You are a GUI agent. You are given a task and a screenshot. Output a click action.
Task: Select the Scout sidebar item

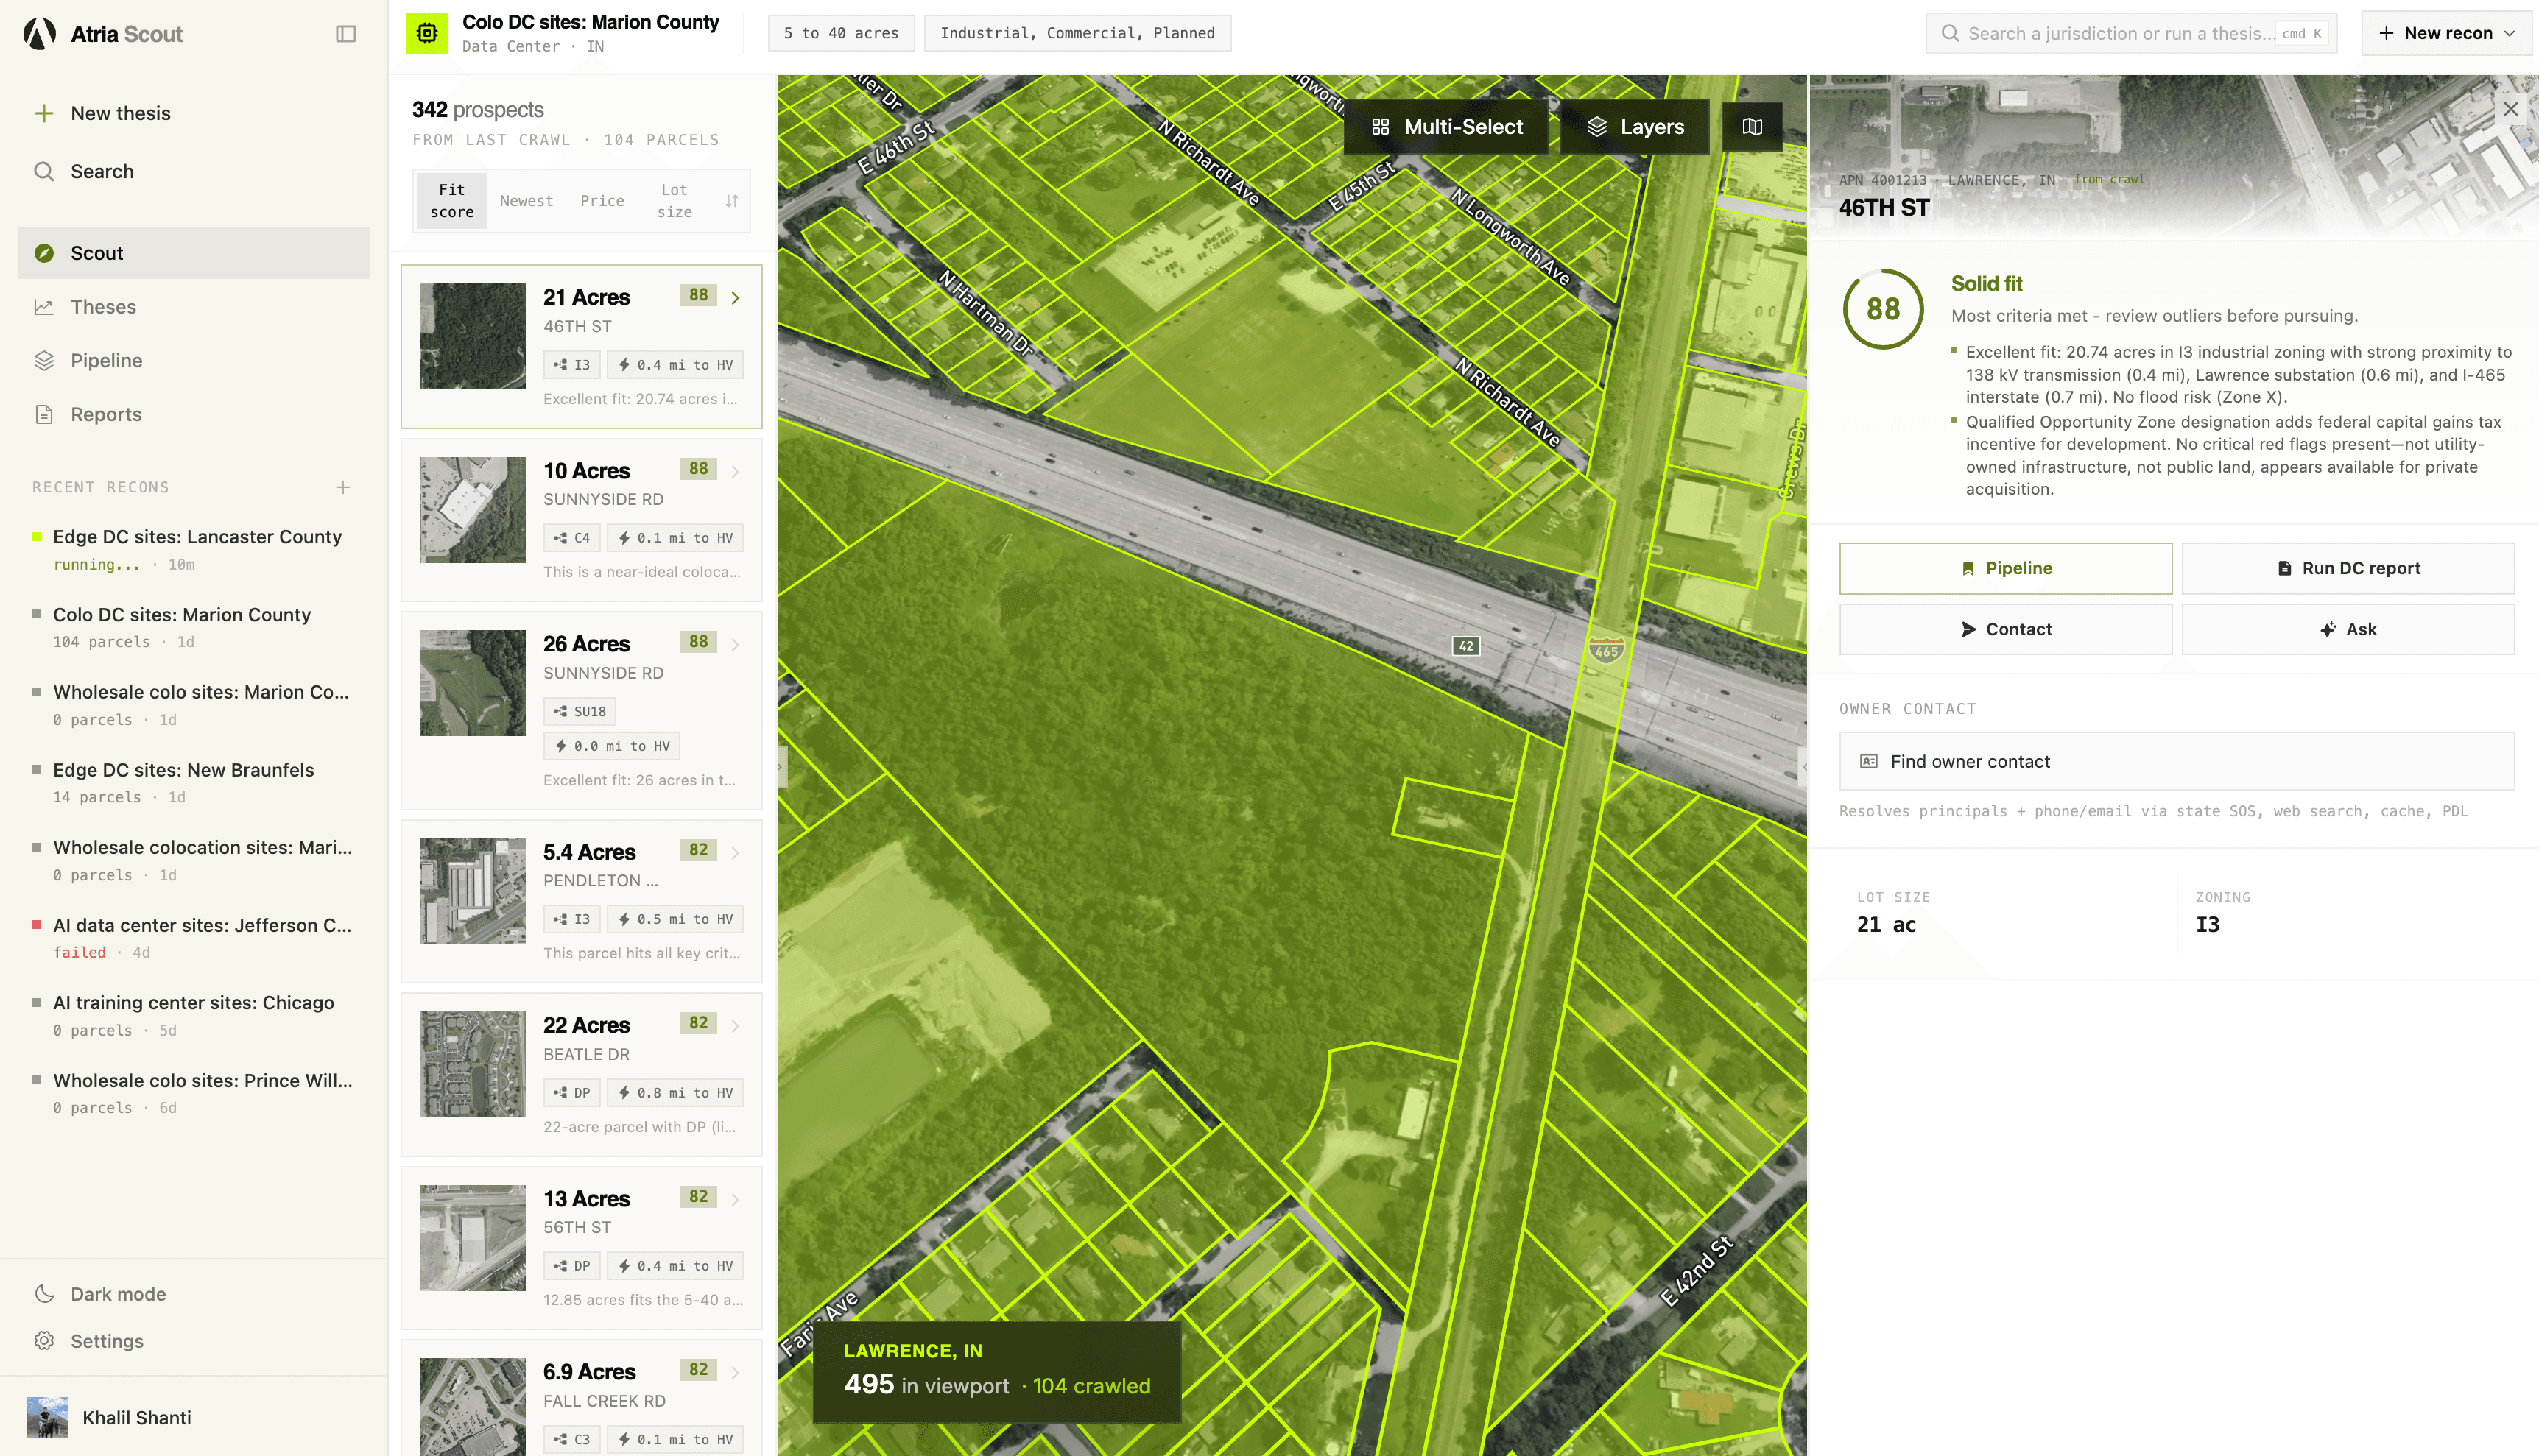193,253
